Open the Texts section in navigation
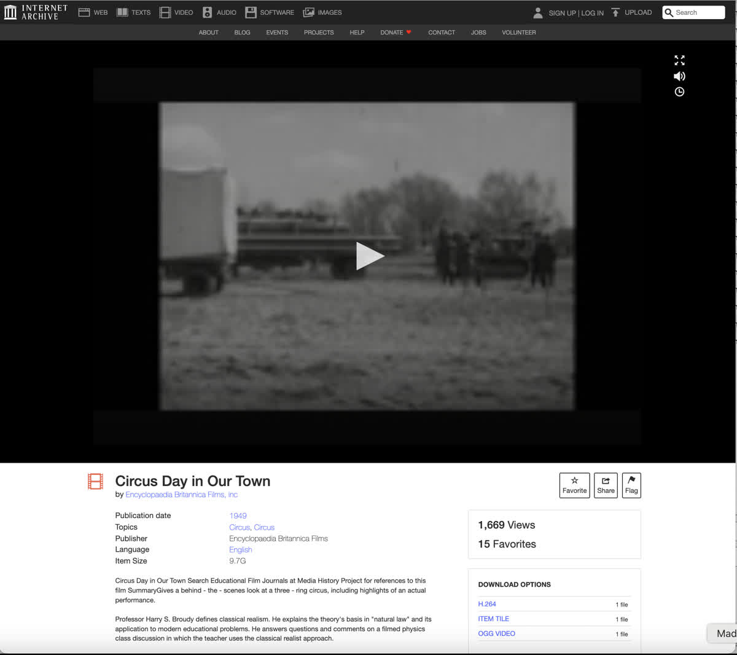 (x=134, y=12)
